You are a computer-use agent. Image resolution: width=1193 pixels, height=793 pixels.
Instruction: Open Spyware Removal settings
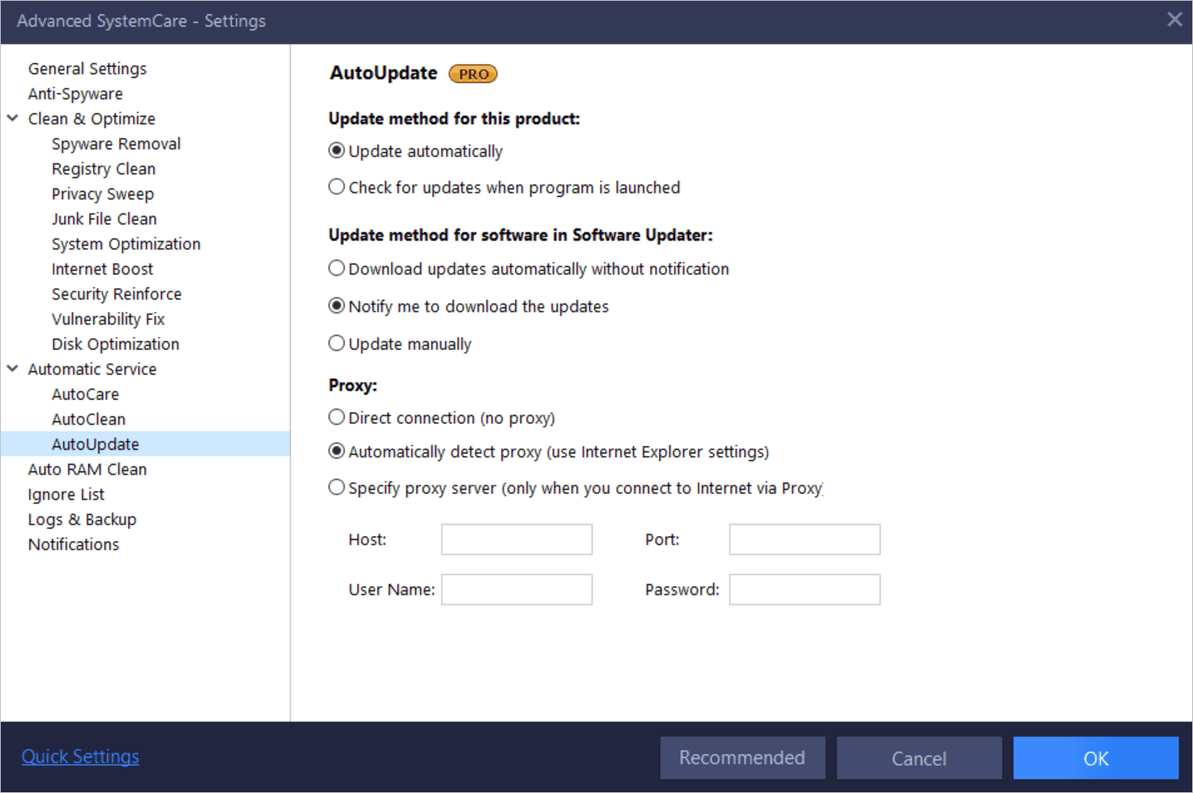coord(116,144)
